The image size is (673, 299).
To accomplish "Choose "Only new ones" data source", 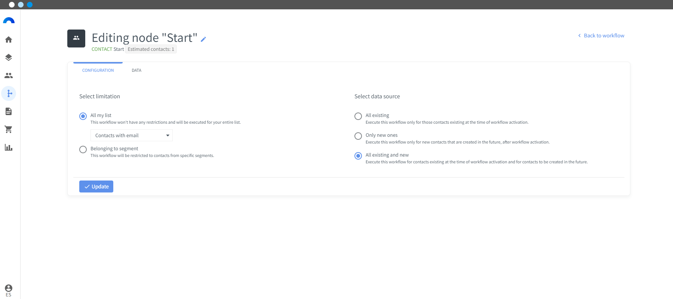I will 358,136.
